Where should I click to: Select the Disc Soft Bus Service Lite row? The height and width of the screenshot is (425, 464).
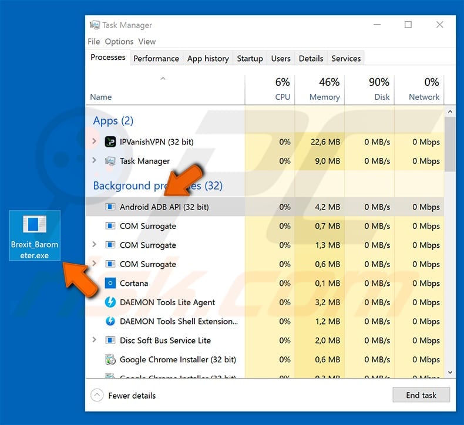coord(265,340)
